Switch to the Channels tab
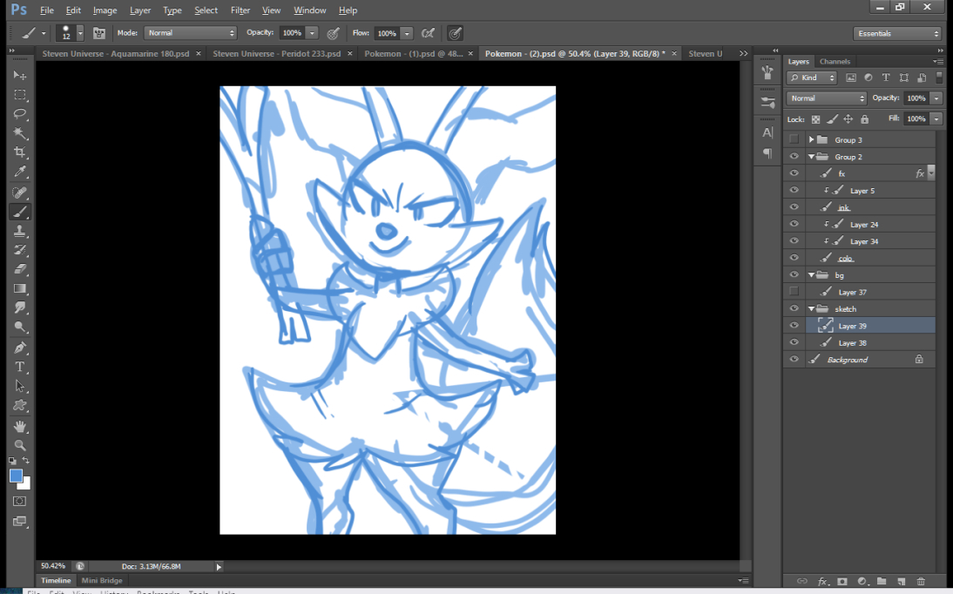 (x=835, y=62)
